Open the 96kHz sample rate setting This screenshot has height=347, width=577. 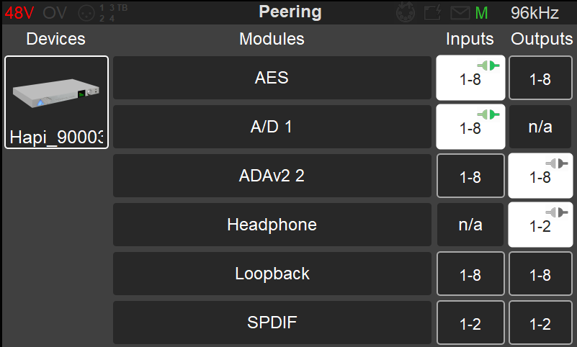[534, 13]
